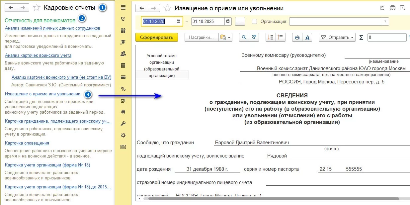Screen dimensions: 410x205
Task: Enable the Организация checkbox
Action: (255, 21)
